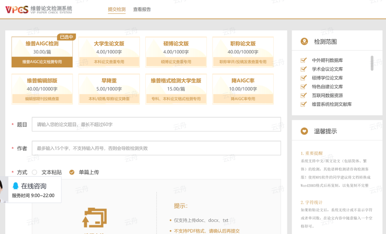Viewport: 386px width, 234px height.
Task: Switch to the 提交检测 tab
Action: [117, 9]
